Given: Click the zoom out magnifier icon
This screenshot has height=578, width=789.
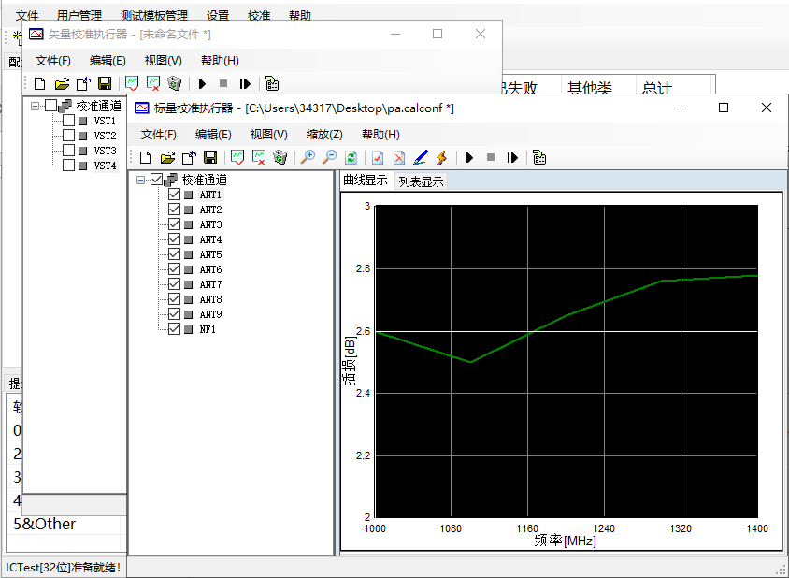Looking at the screenshot, I should (x=329, y=157).
